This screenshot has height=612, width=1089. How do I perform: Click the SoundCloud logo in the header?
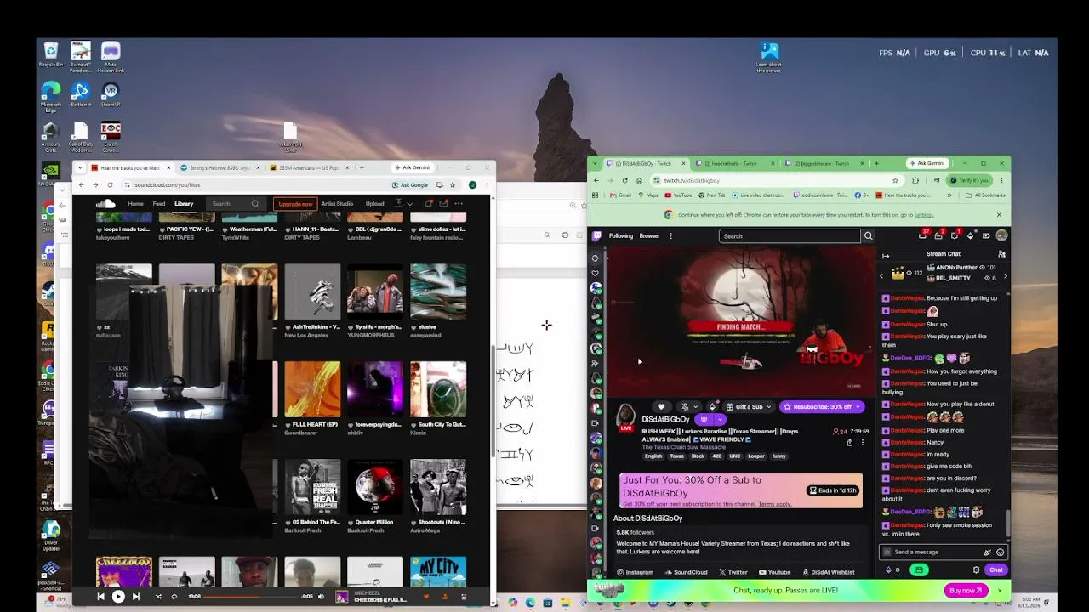[105, 204]
